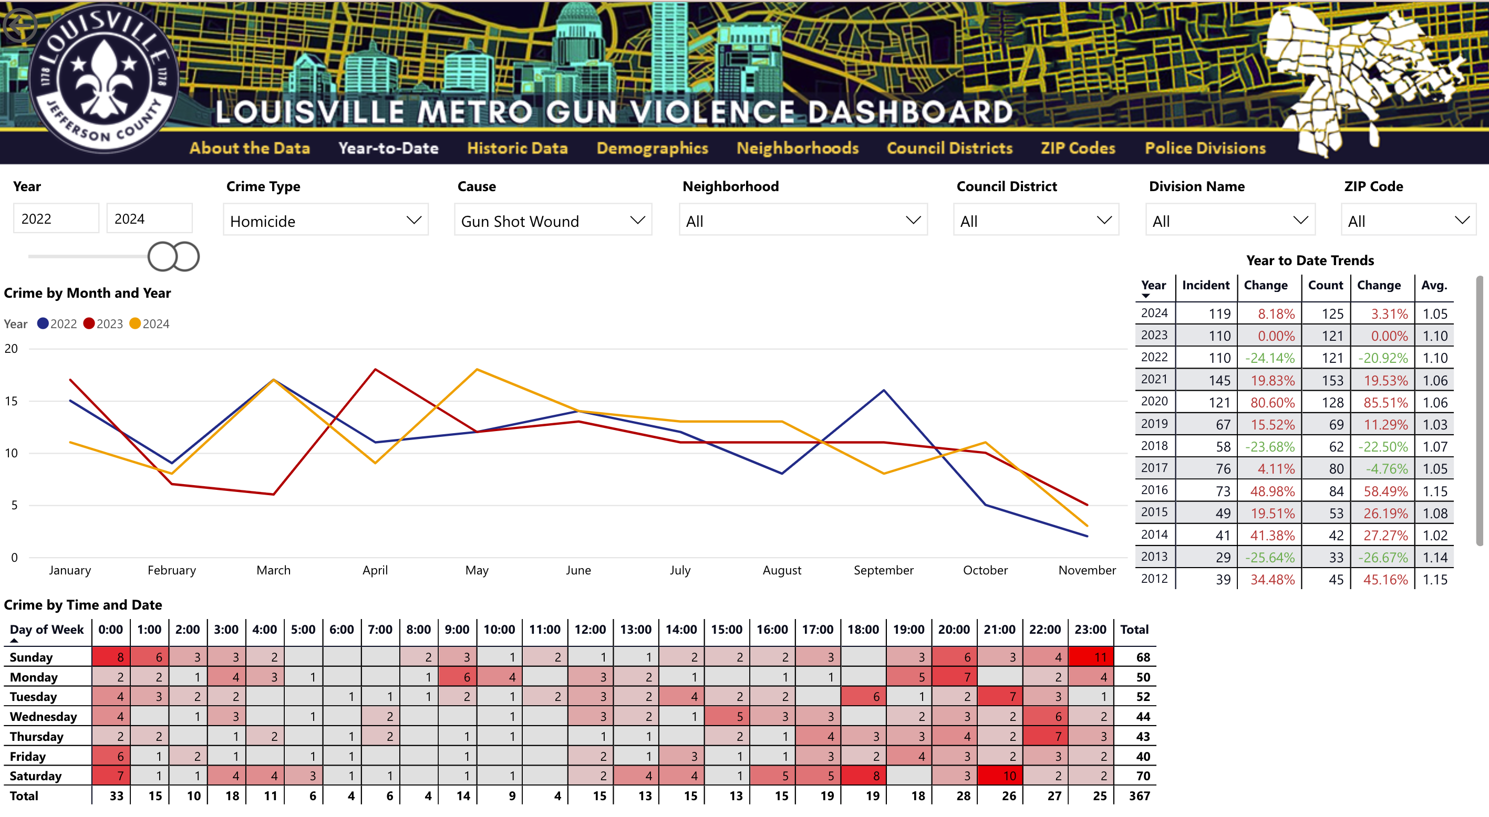
Task: Select the Police Divisions menu item
Action: (x=1205, y=149)
